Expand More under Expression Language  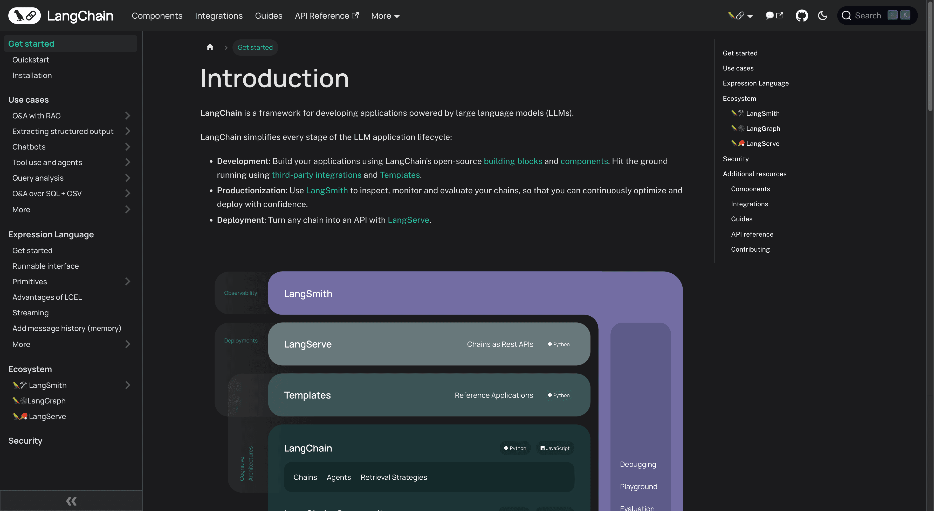click(x=128, y=344)
